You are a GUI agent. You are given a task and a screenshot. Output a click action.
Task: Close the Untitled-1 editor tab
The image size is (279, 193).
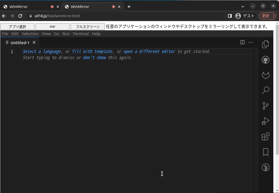(34, 42)
